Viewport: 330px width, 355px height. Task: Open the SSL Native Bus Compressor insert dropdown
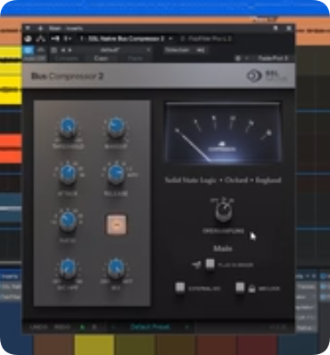coord(171,38)
